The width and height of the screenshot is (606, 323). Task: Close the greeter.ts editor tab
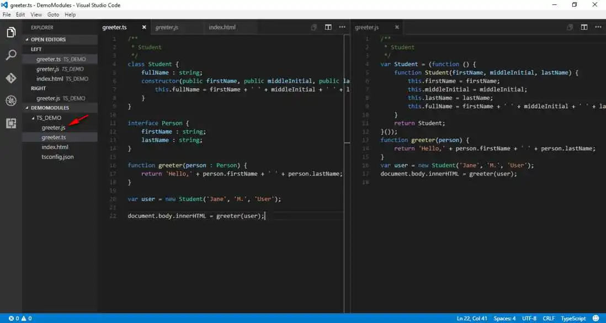click(x=144, y=27)
